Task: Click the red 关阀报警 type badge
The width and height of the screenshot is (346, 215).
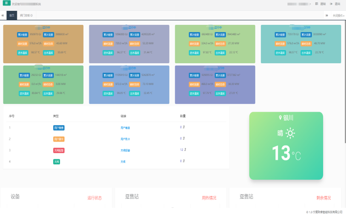Action: click(x=59, y=150)
